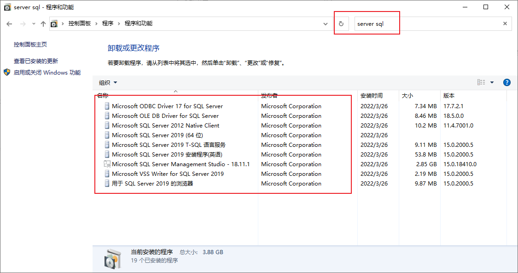Viewport: 518px width, 273px height.
Task: Open the recent locations chevron
Action: coord(34,24)
